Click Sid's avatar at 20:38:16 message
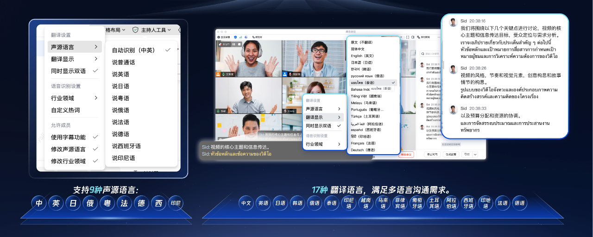Viewport: 593px width, 237px height. (453, 22)
